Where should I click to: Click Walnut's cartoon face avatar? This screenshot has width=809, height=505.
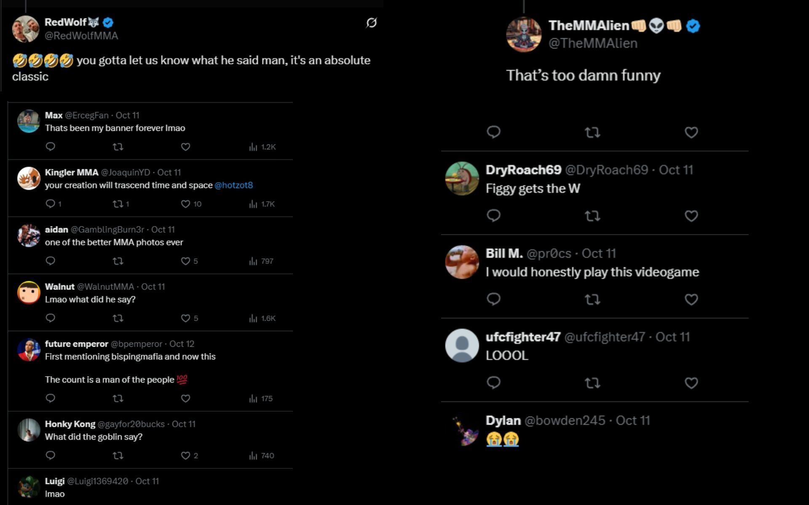pyautogui.click(x=29, y=292)
